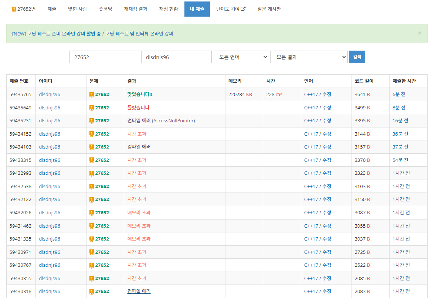Click 시간 초과 result in row 59433315
Viewport: 435px width, 303px height.
tap(137, 160)
